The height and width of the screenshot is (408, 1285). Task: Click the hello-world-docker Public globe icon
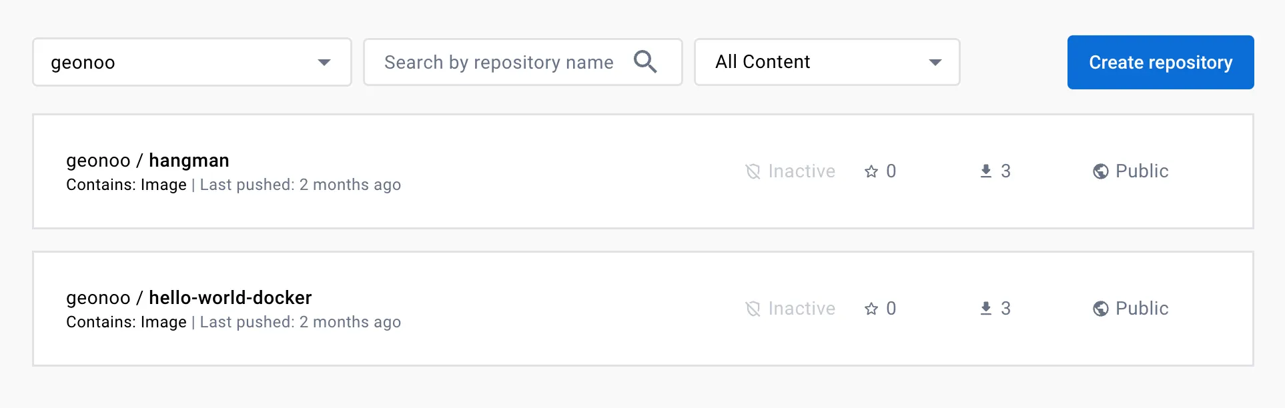tap(1100, 309)
